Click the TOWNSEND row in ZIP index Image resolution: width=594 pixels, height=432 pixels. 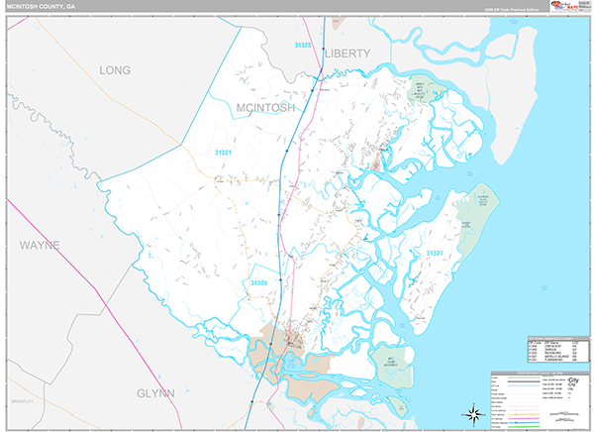(x=552, y=360)
